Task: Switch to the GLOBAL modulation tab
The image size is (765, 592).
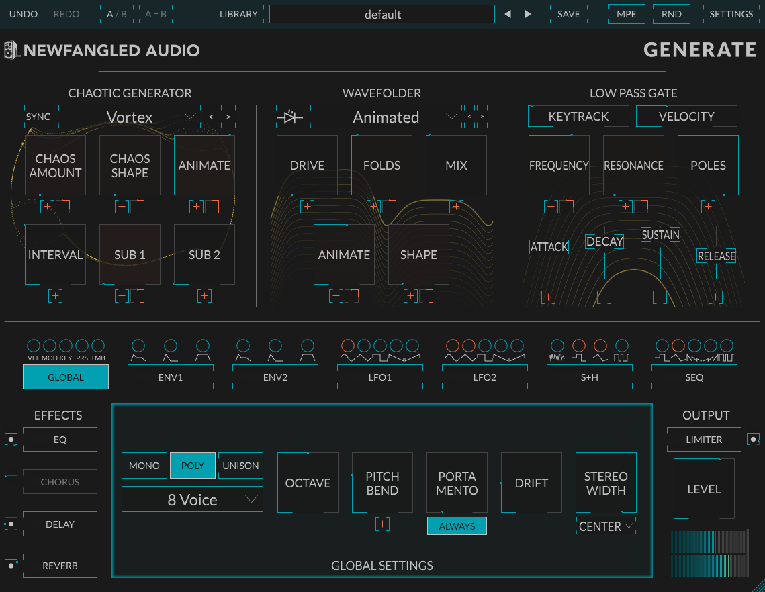Action: click(65, 377)
